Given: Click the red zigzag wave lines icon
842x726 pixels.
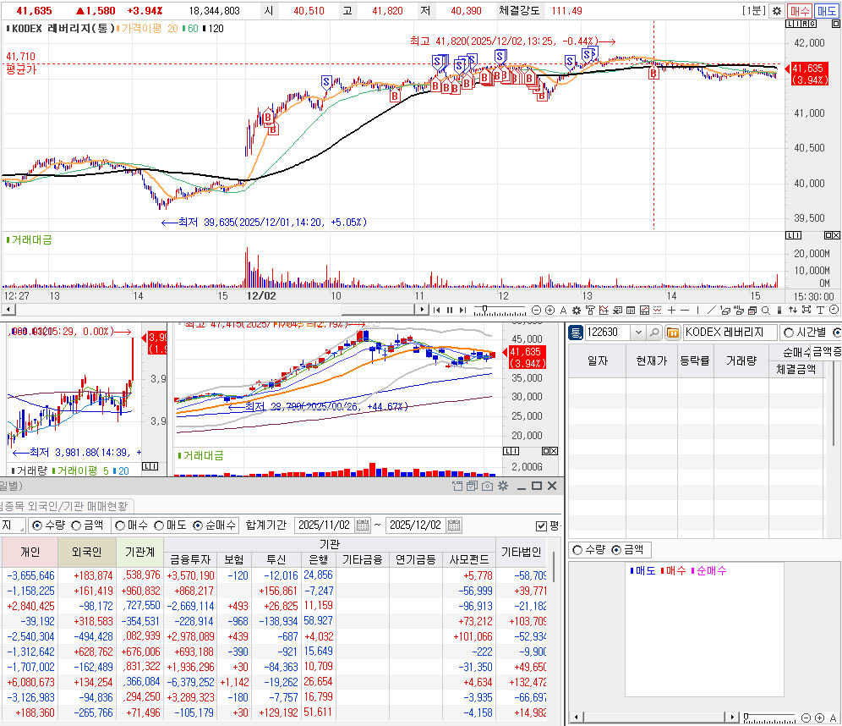Looking at the screenshot, I should 657,310.
